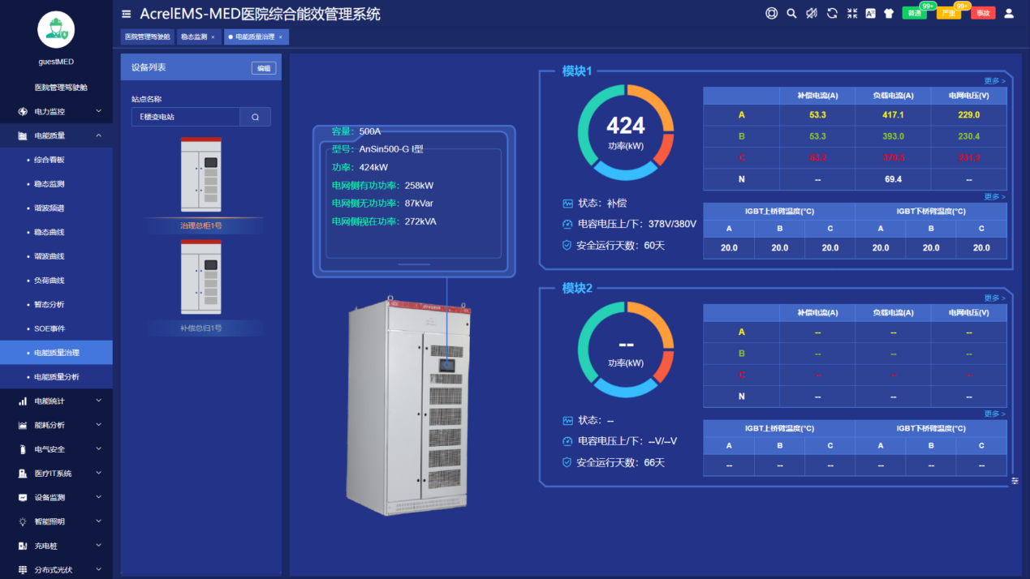Click the 医疗IT系统 icon

[x=22, y=474]
